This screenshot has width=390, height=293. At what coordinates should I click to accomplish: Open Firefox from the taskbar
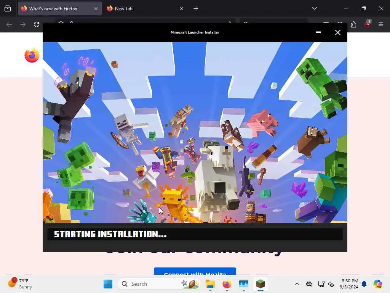[x=227, y=284]
